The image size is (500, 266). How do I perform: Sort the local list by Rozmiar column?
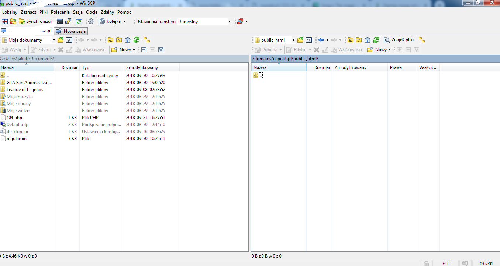(69, 67)
